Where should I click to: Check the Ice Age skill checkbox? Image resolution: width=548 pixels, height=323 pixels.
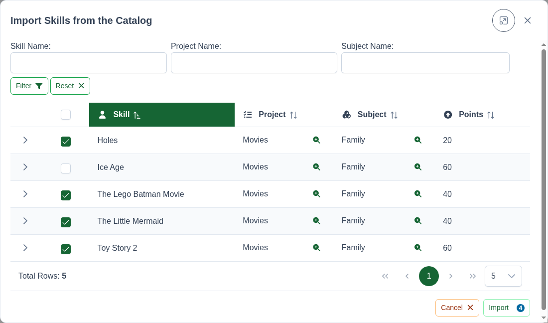tap(66, 168)
